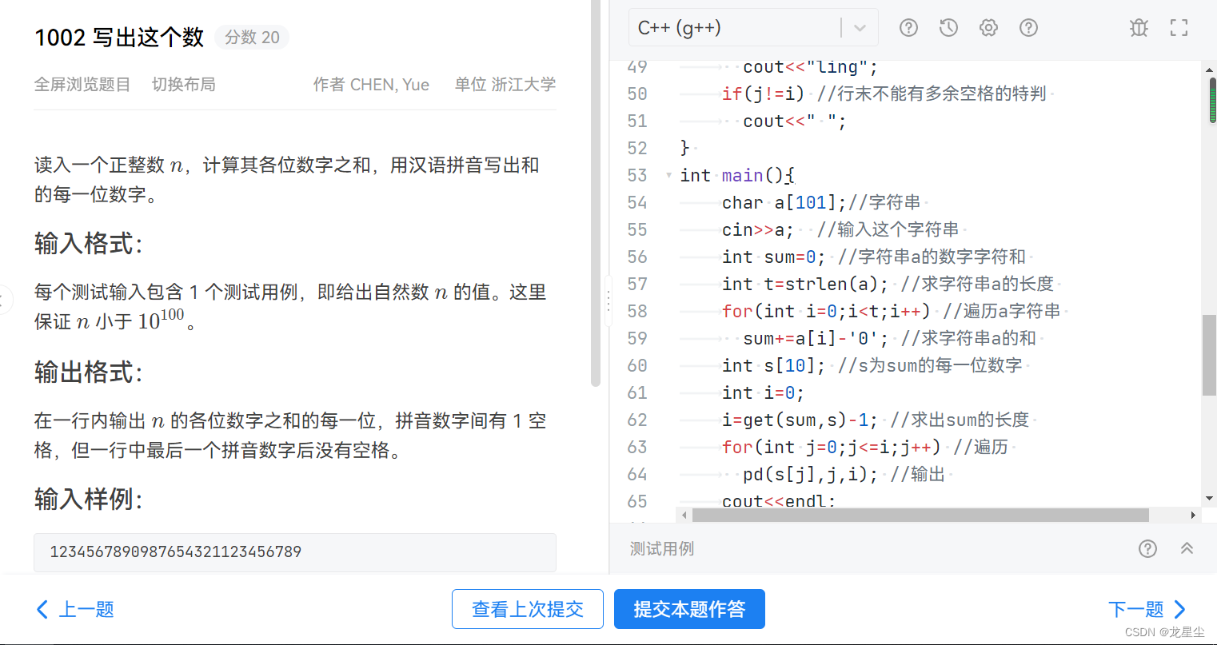Click editor scroll down arrow

[x=1209, y=498]
